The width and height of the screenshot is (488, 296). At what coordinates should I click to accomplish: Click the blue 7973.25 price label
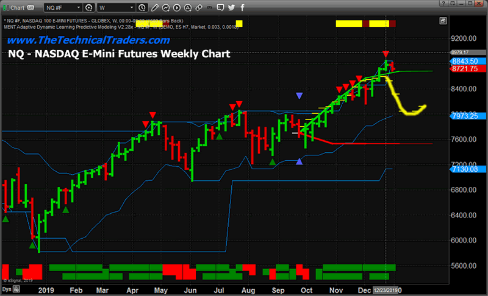pyautogui.click(x=468, y=116)
